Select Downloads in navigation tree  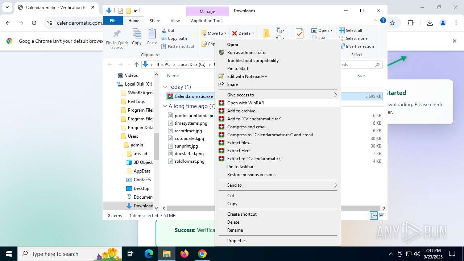point(140,206)
